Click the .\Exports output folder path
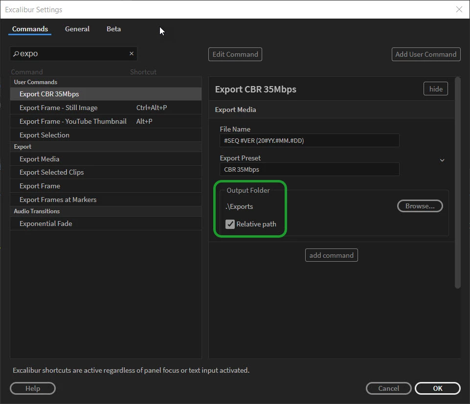 [x=239, y=206]
